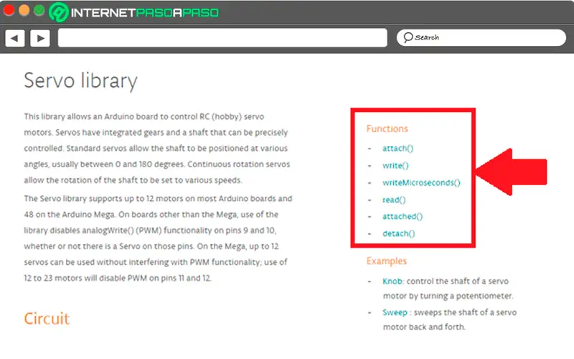This screenshot has width=574, height=359.
Task: Click text "The Servo library supports up to 12 motors"
Action: (103, 199)
